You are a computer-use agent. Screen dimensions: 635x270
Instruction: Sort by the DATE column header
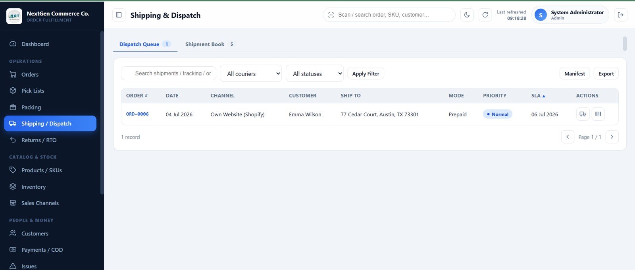point(172,96)
